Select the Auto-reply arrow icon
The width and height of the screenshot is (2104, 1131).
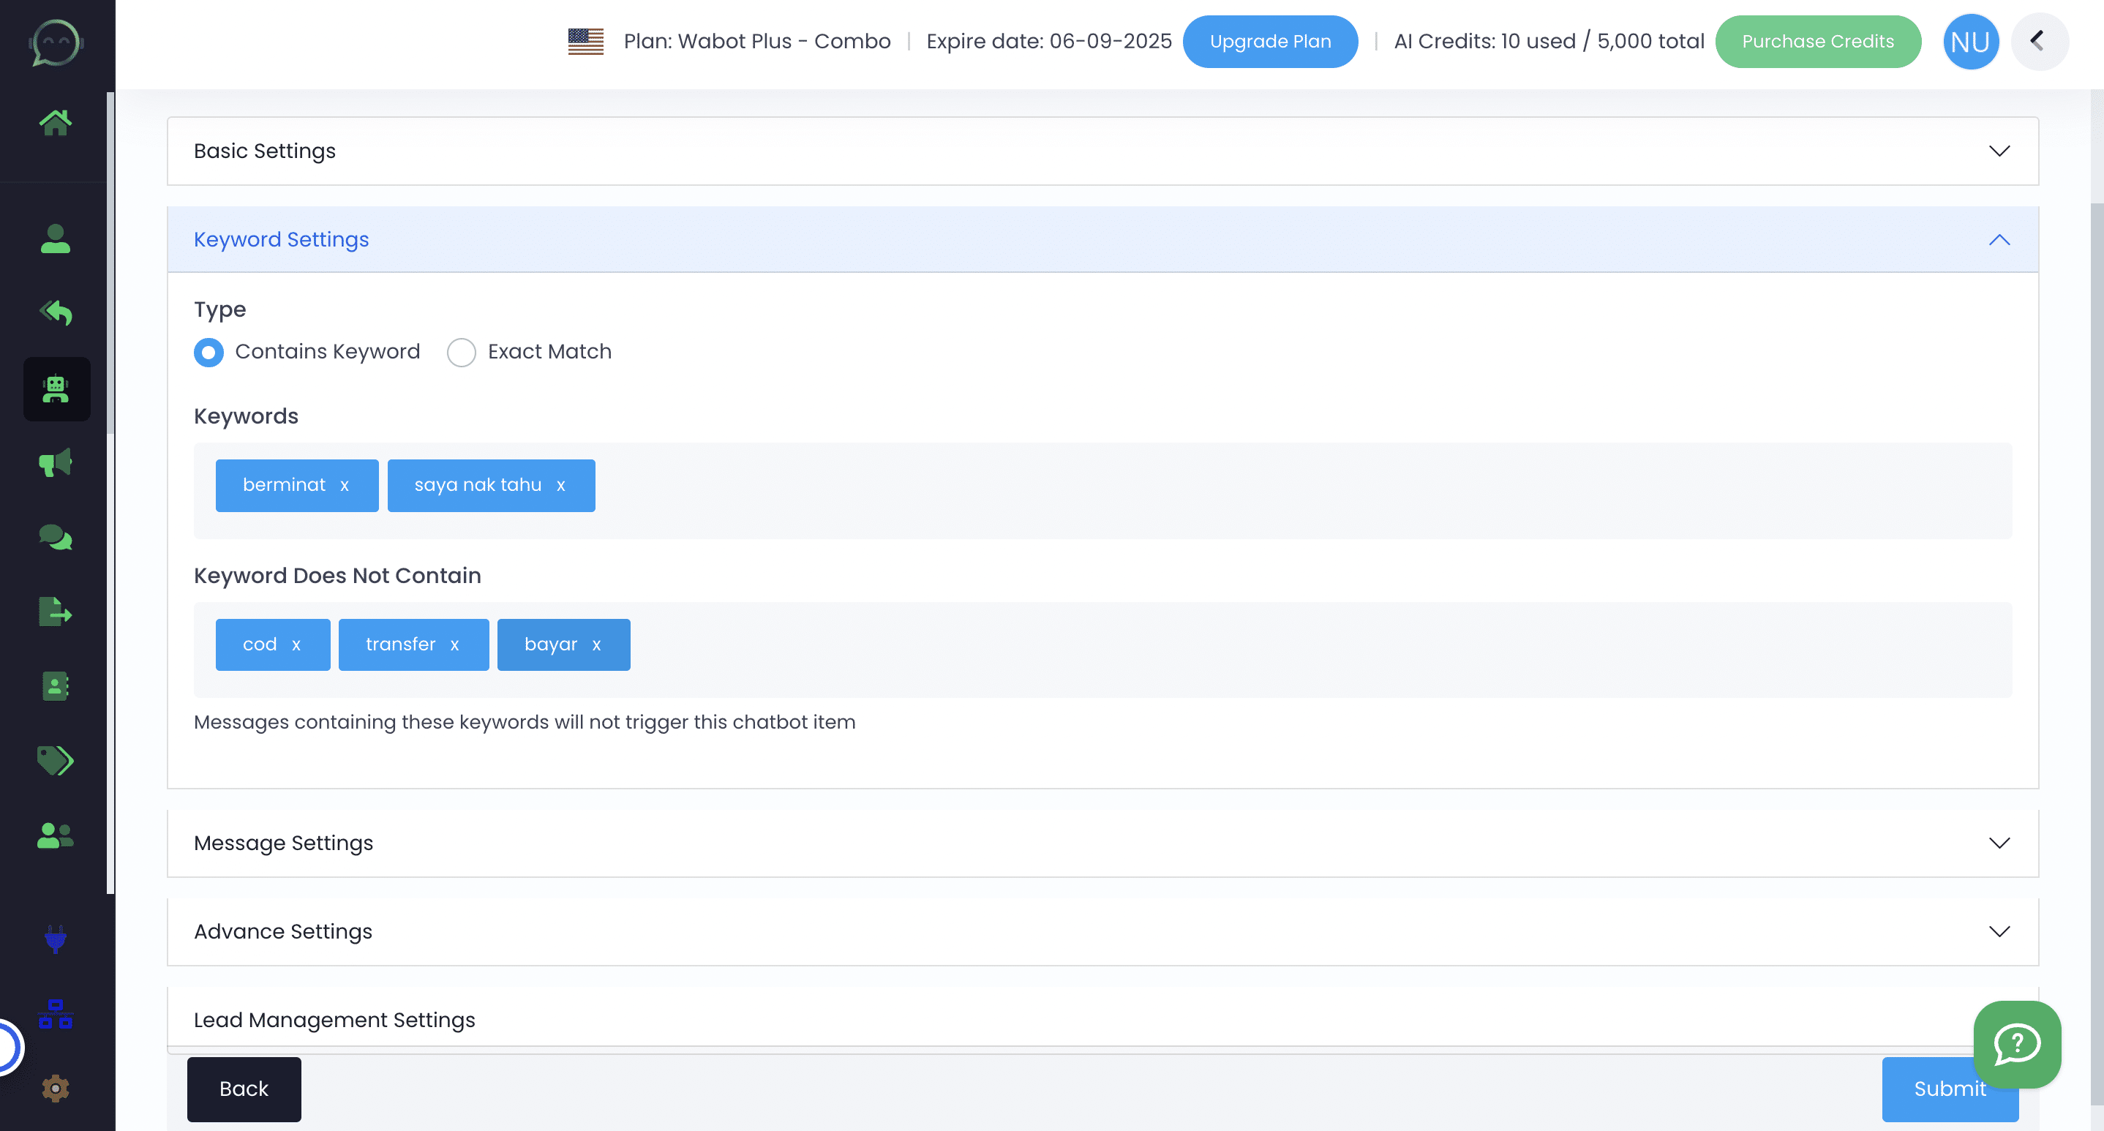[55, 313]
